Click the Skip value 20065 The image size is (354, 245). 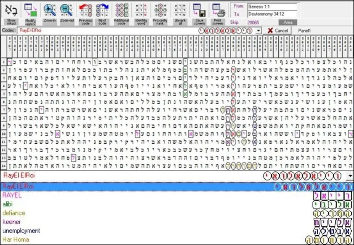point(253,23)
